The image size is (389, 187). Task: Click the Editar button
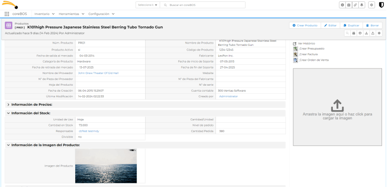(330, 25)
